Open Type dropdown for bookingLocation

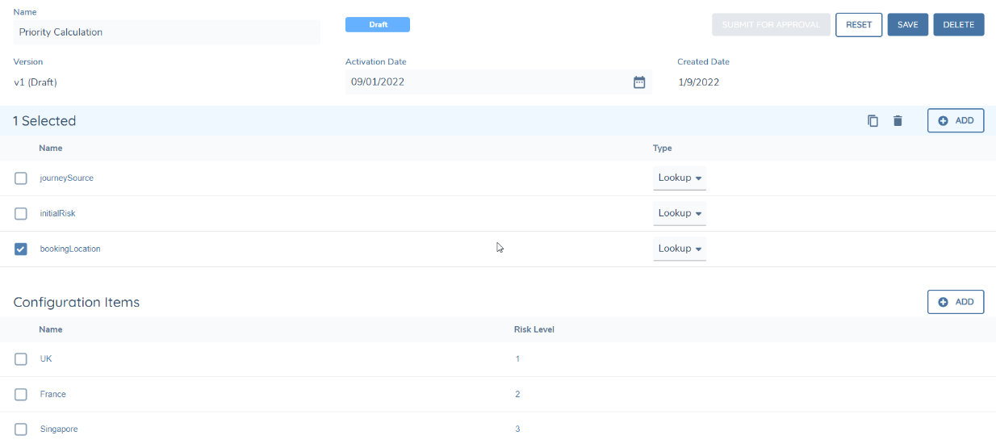(679, 249)
